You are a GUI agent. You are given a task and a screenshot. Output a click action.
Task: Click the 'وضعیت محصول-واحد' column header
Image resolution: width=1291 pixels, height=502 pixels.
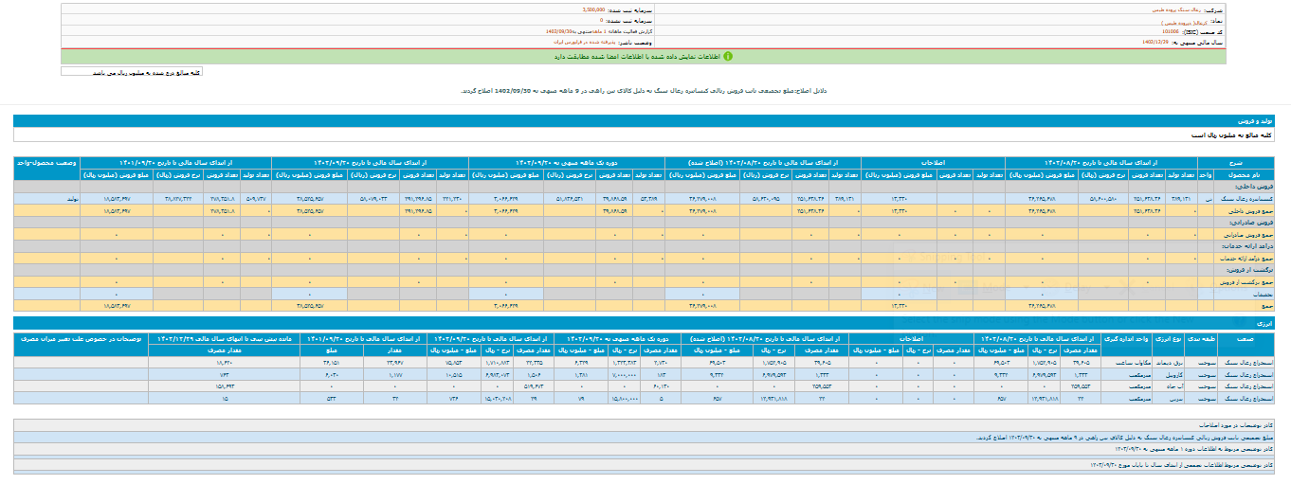[47, 162]
